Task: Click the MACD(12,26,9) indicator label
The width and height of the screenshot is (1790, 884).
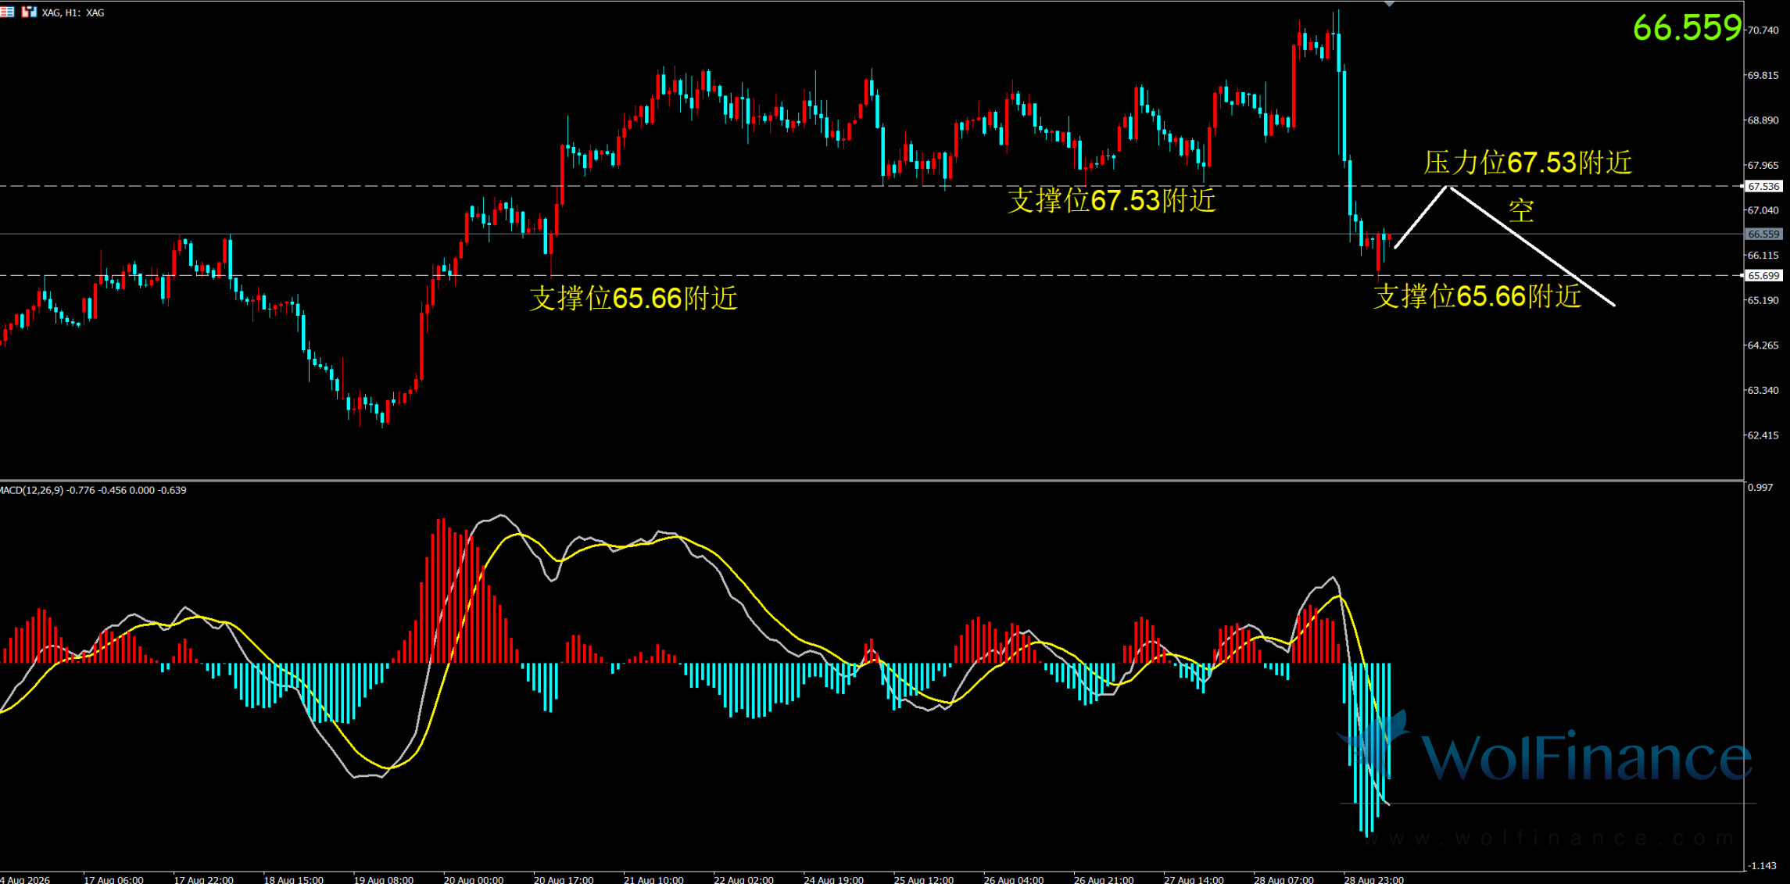Action: [93, 490]
